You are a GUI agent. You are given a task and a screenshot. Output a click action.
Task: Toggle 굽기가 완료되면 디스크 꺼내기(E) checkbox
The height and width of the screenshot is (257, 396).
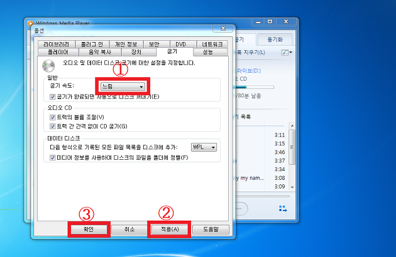(53, 97)
